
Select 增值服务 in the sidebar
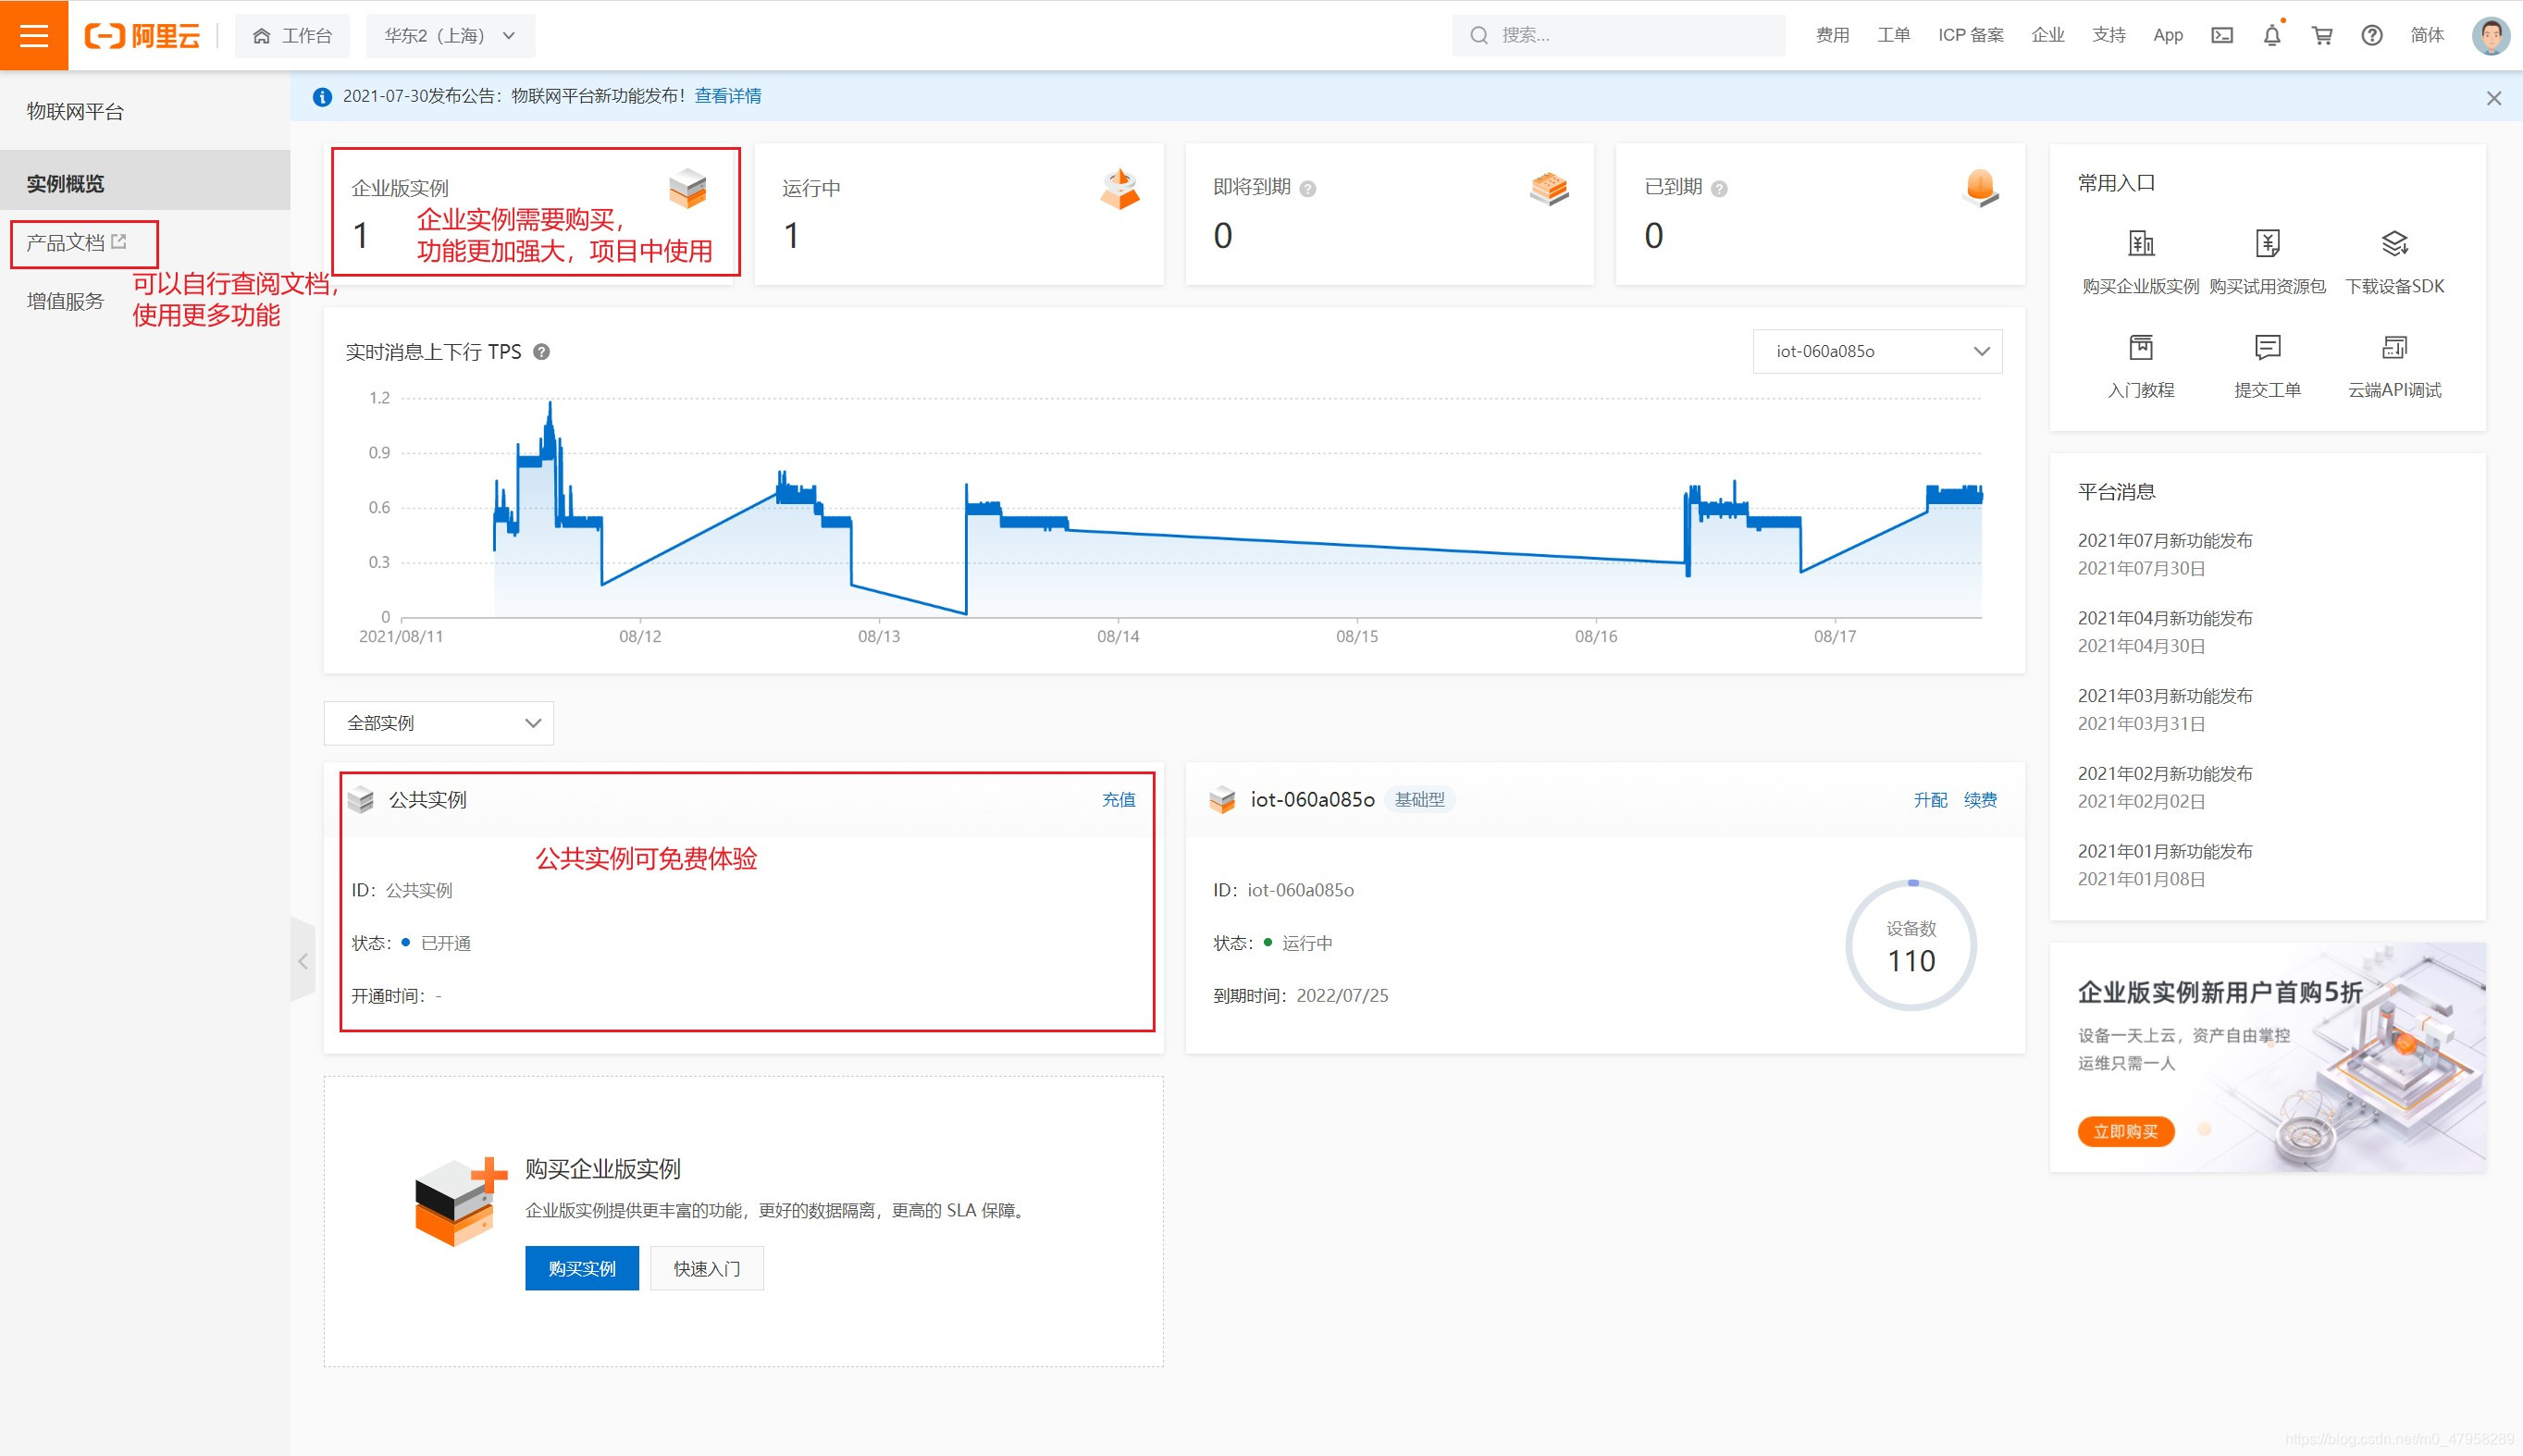point(66,301)
